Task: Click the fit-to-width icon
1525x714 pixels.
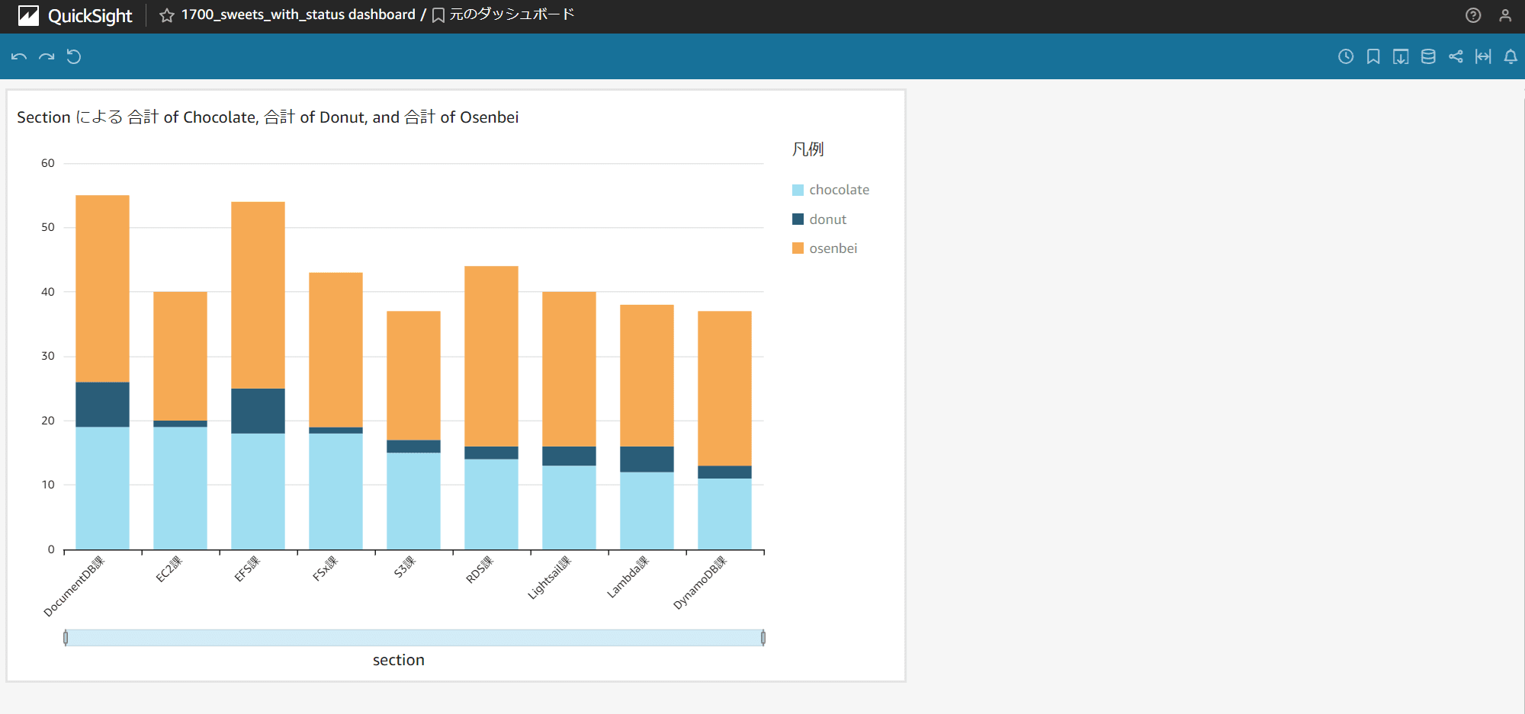Action: pyautogui.click(x=1483, y=56)
